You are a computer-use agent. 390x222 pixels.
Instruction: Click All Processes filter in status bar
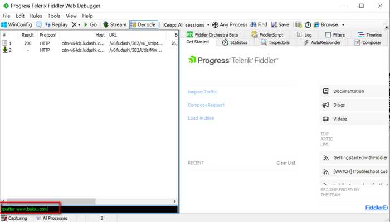pyautogui.click(x=52, y=218)
